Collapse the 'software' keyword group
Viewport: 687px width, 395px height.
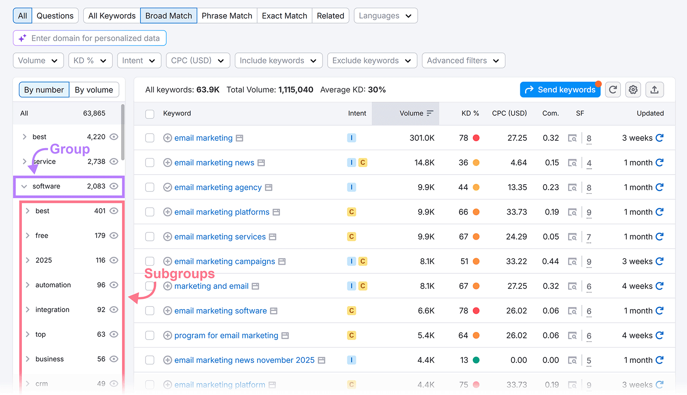tap(24, 186)
